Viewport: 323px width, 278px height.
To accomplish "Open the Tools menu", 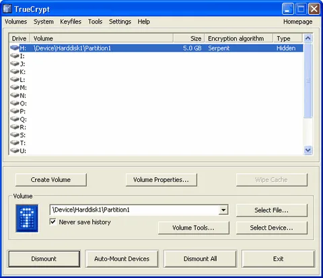I will (95, 21).
